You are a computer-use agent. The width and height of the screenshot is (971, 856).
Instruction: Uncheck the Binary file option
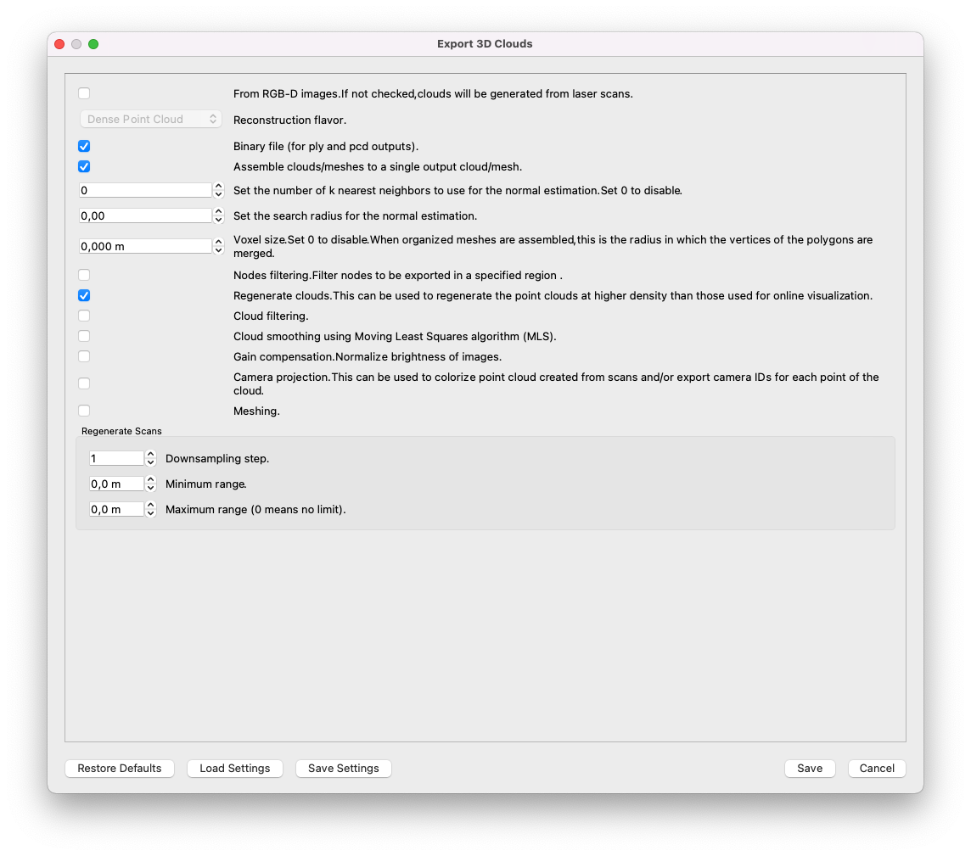point(84,147)
